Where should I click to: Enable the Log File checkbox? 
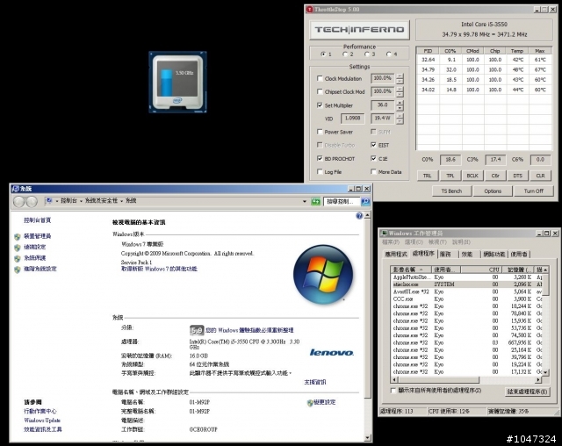pos(320,172)
